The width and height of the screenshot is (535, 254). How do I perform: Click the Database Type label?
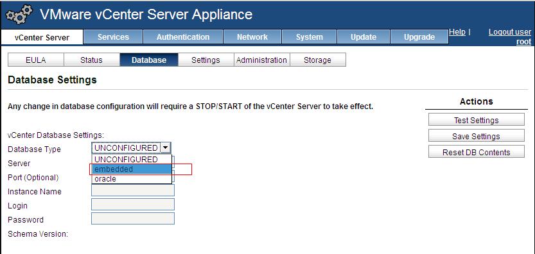[34, 149]
